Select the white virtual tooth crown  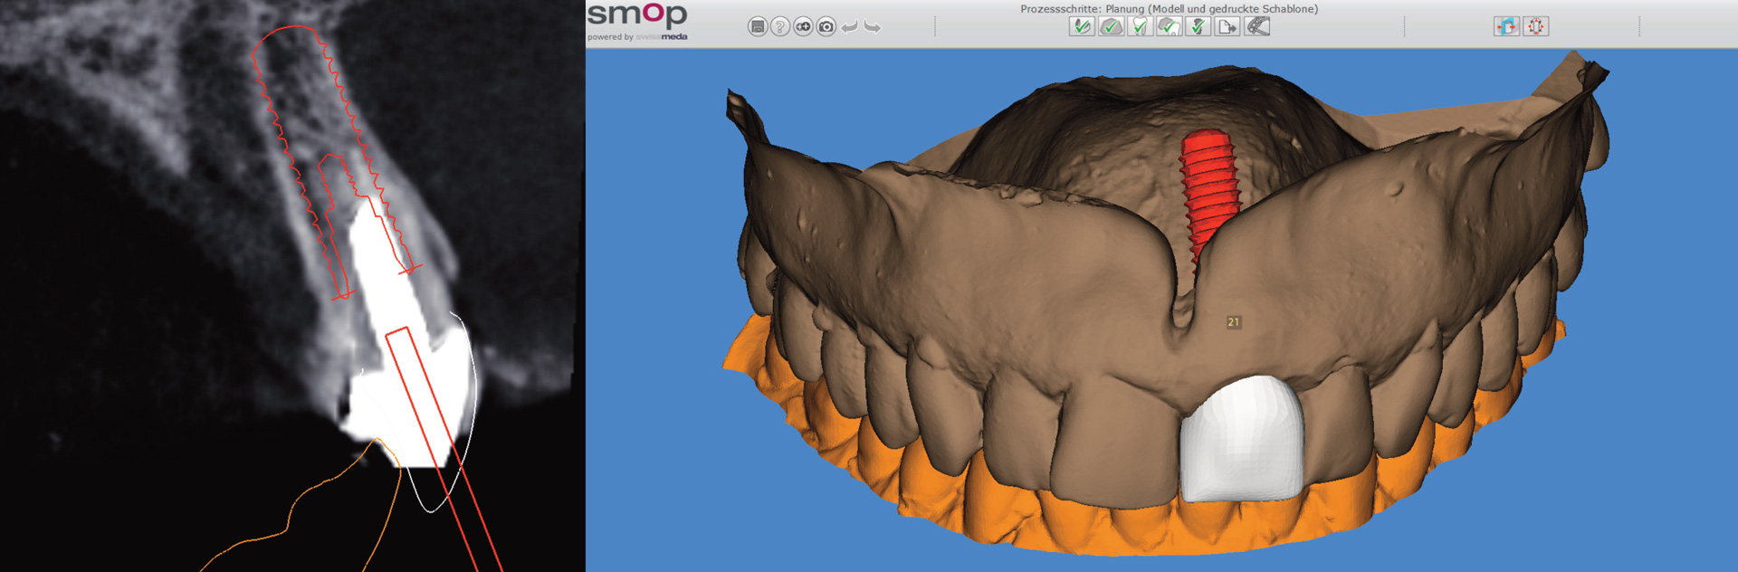[1242, 439]
